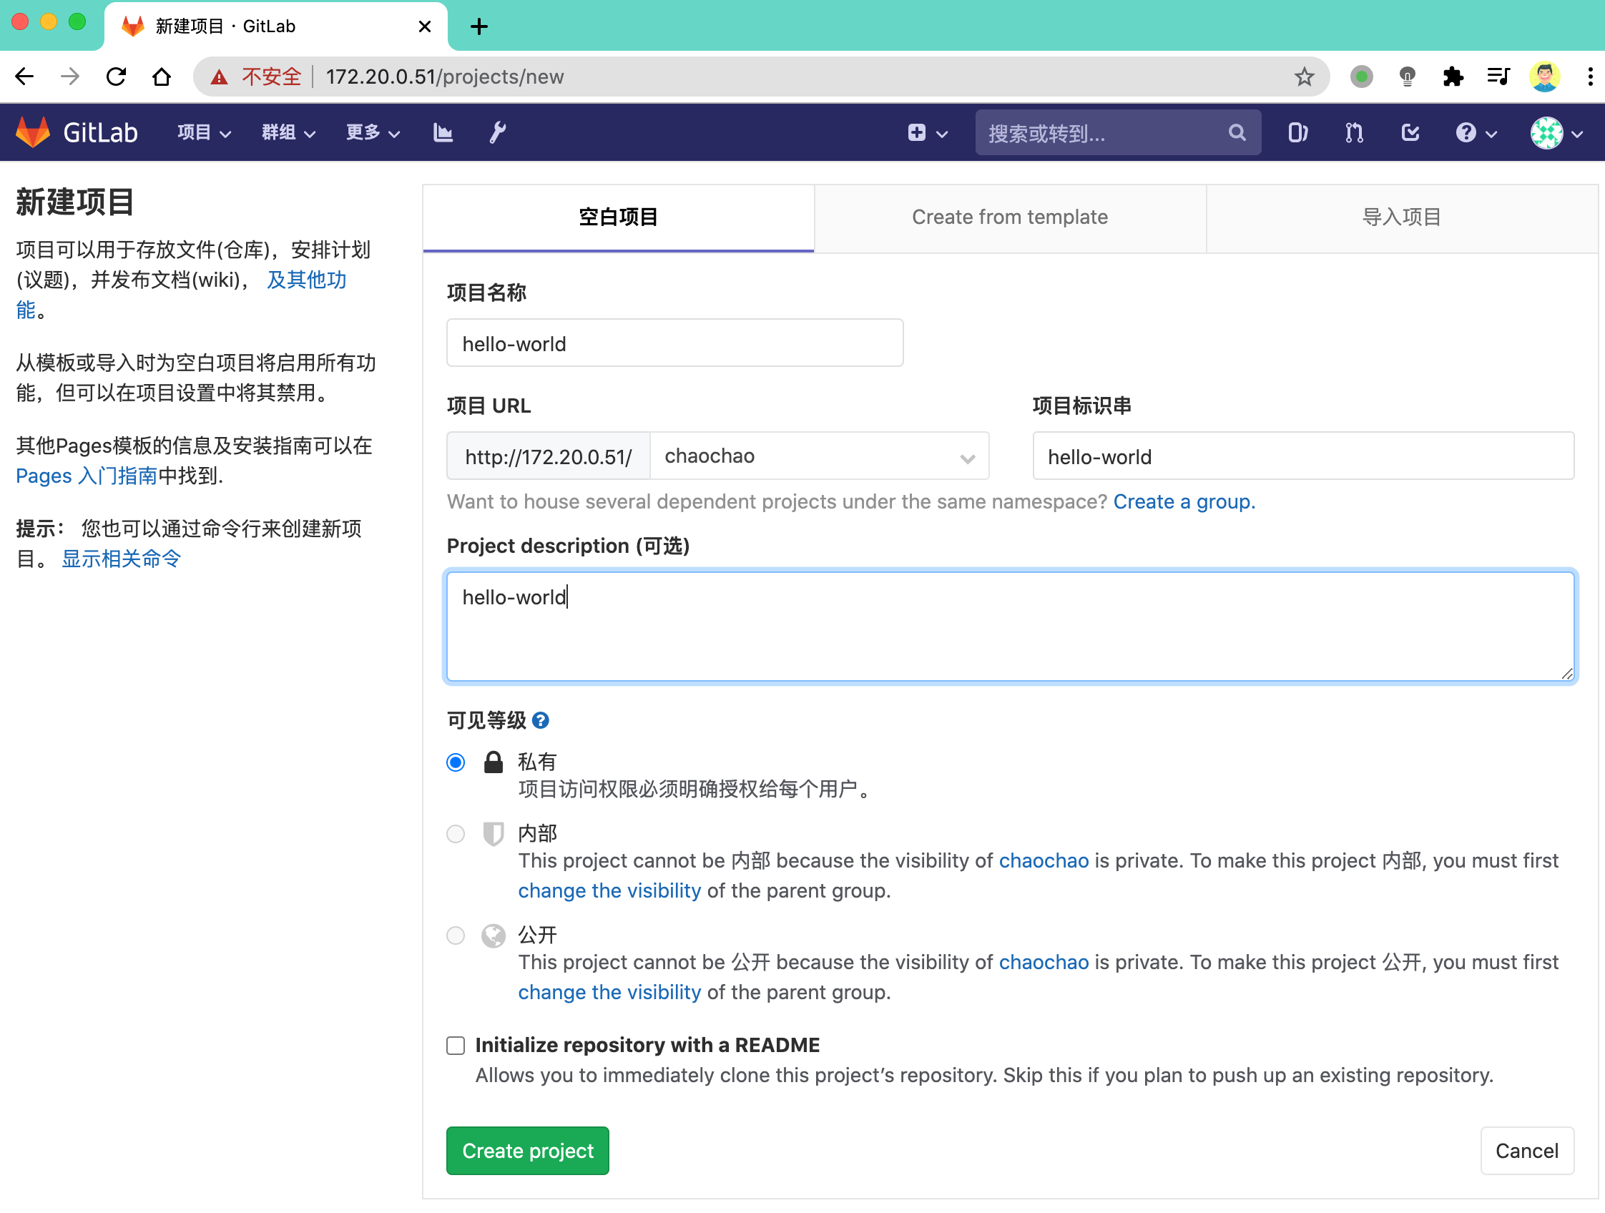Click the 项目标识串 hello-world slug field
The height and width of the screenshot is (1213, 1605).
1303,456
